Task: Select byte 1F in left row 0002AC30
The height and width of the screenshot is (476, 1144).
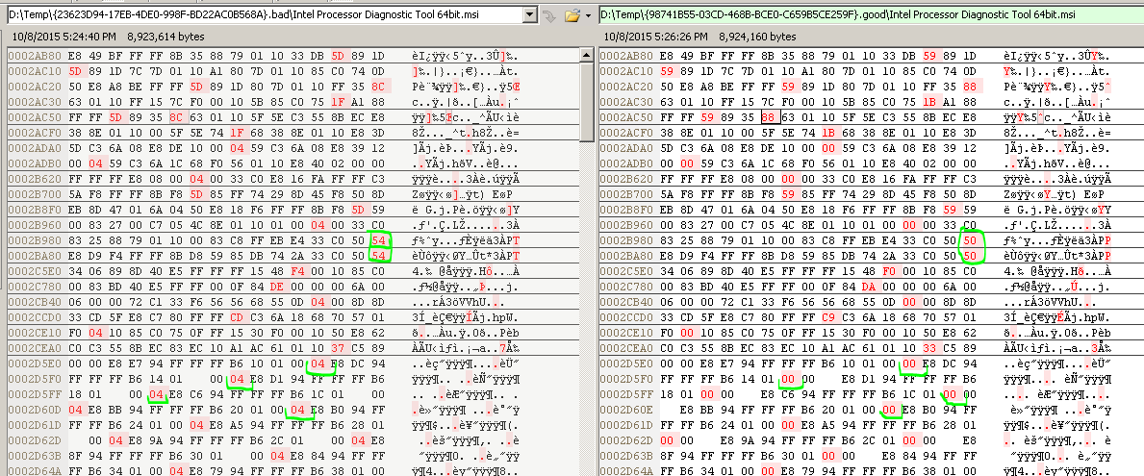Action: 338,103
